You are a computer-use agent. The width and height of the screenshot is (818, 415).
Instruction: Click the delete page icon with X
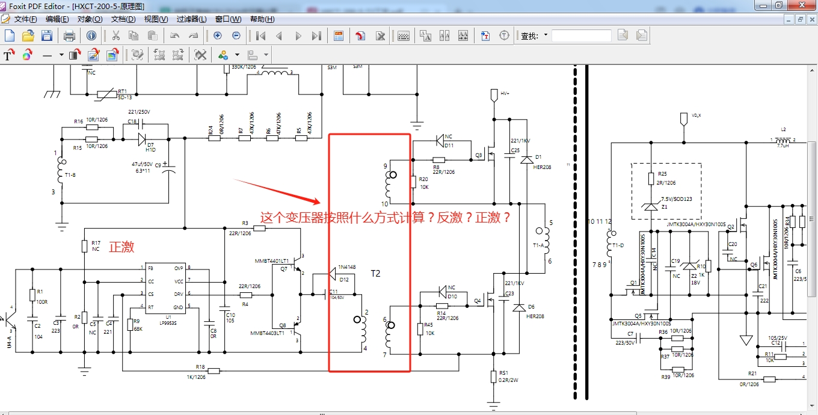point(380,36)
